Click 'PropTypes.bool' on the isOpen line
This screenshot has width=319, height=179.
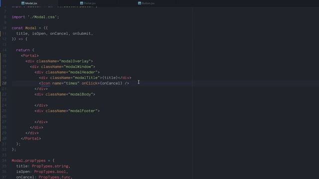pos(50,172)
